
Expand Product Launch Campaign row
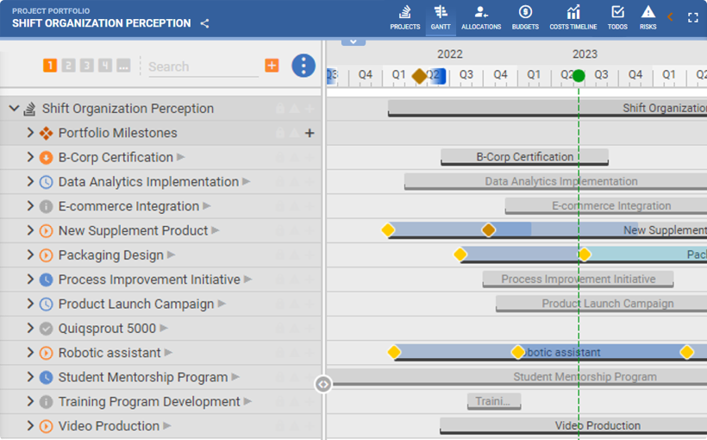30,304
